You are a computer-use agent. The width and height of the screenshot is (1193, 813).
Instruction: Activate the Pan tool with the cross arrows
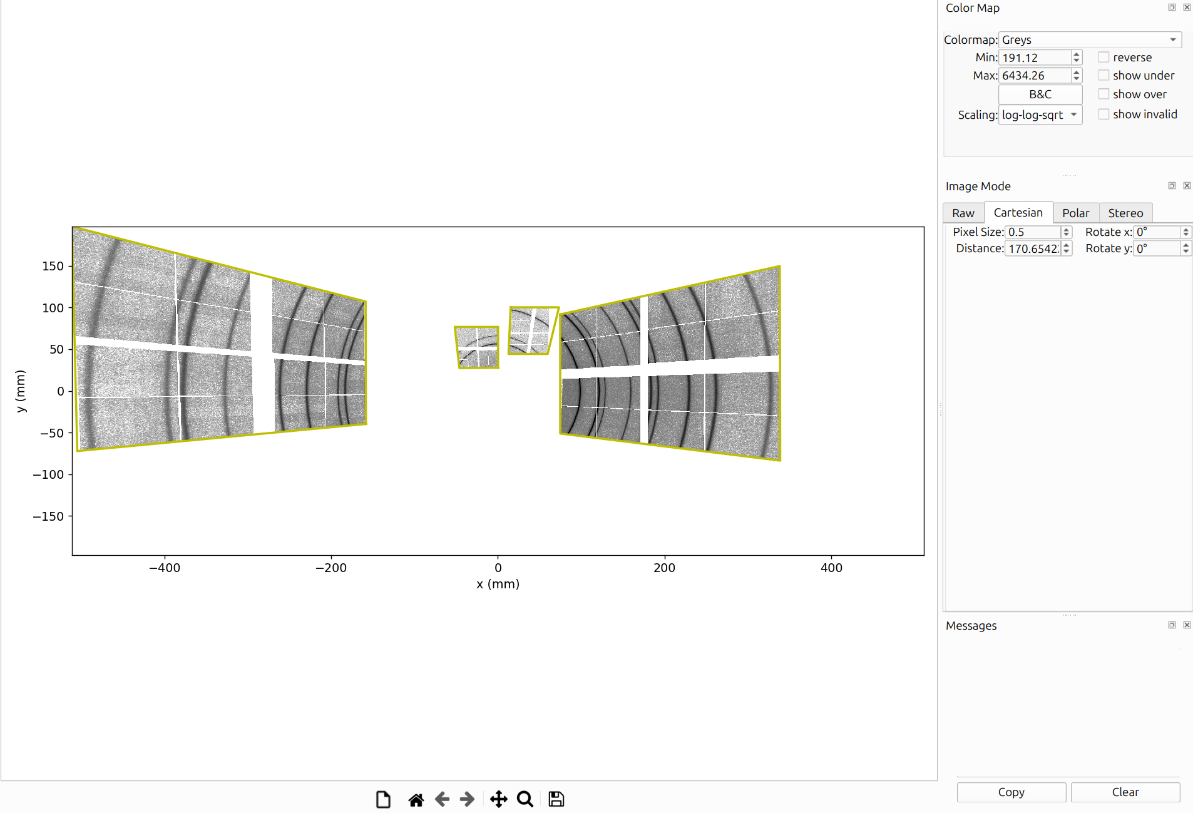[498, 799]
